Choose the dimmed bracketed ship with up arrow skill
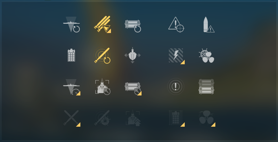 click(x=133, y=118)
